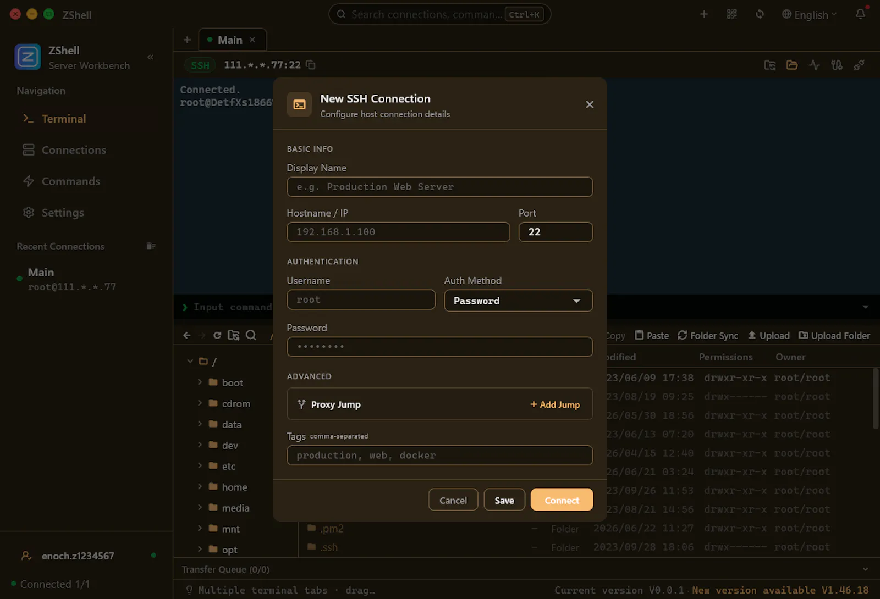The height and width of the screenshot is (599, 880).
Task: Click the Tags input field
Action: coord(439,456)
